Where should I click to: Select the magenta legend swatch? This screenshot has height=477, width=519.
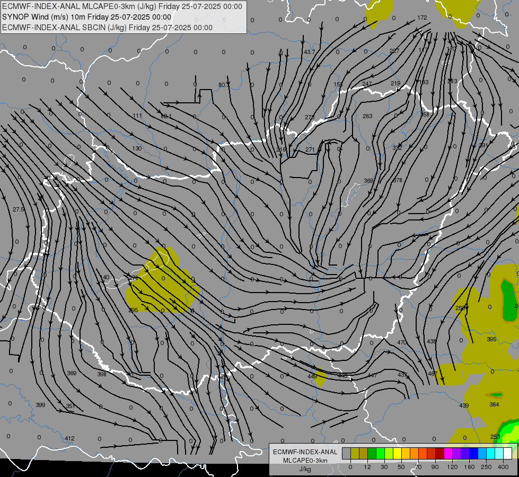pyautogui.click(x=448, y=453)
